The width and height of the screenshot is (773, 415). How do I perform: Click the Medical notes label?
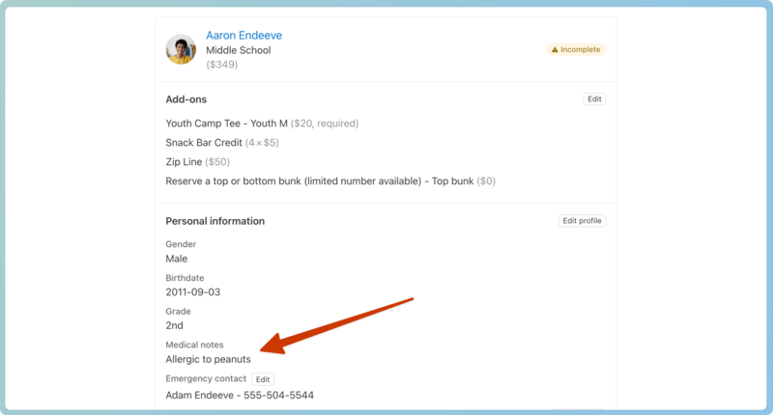tap(194, 345)
